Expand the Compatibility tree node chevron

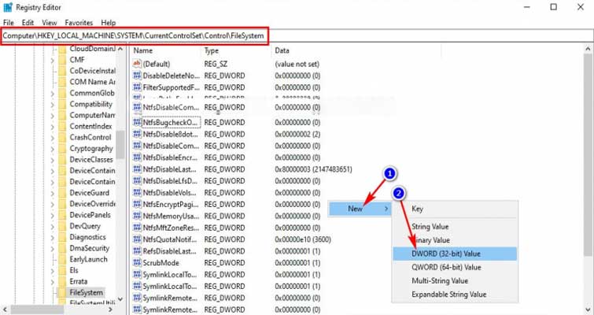[53, 104]
